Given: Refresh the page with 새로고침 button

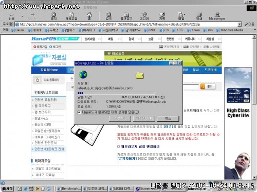Looking at the screenshot, I should coord(71,16).
